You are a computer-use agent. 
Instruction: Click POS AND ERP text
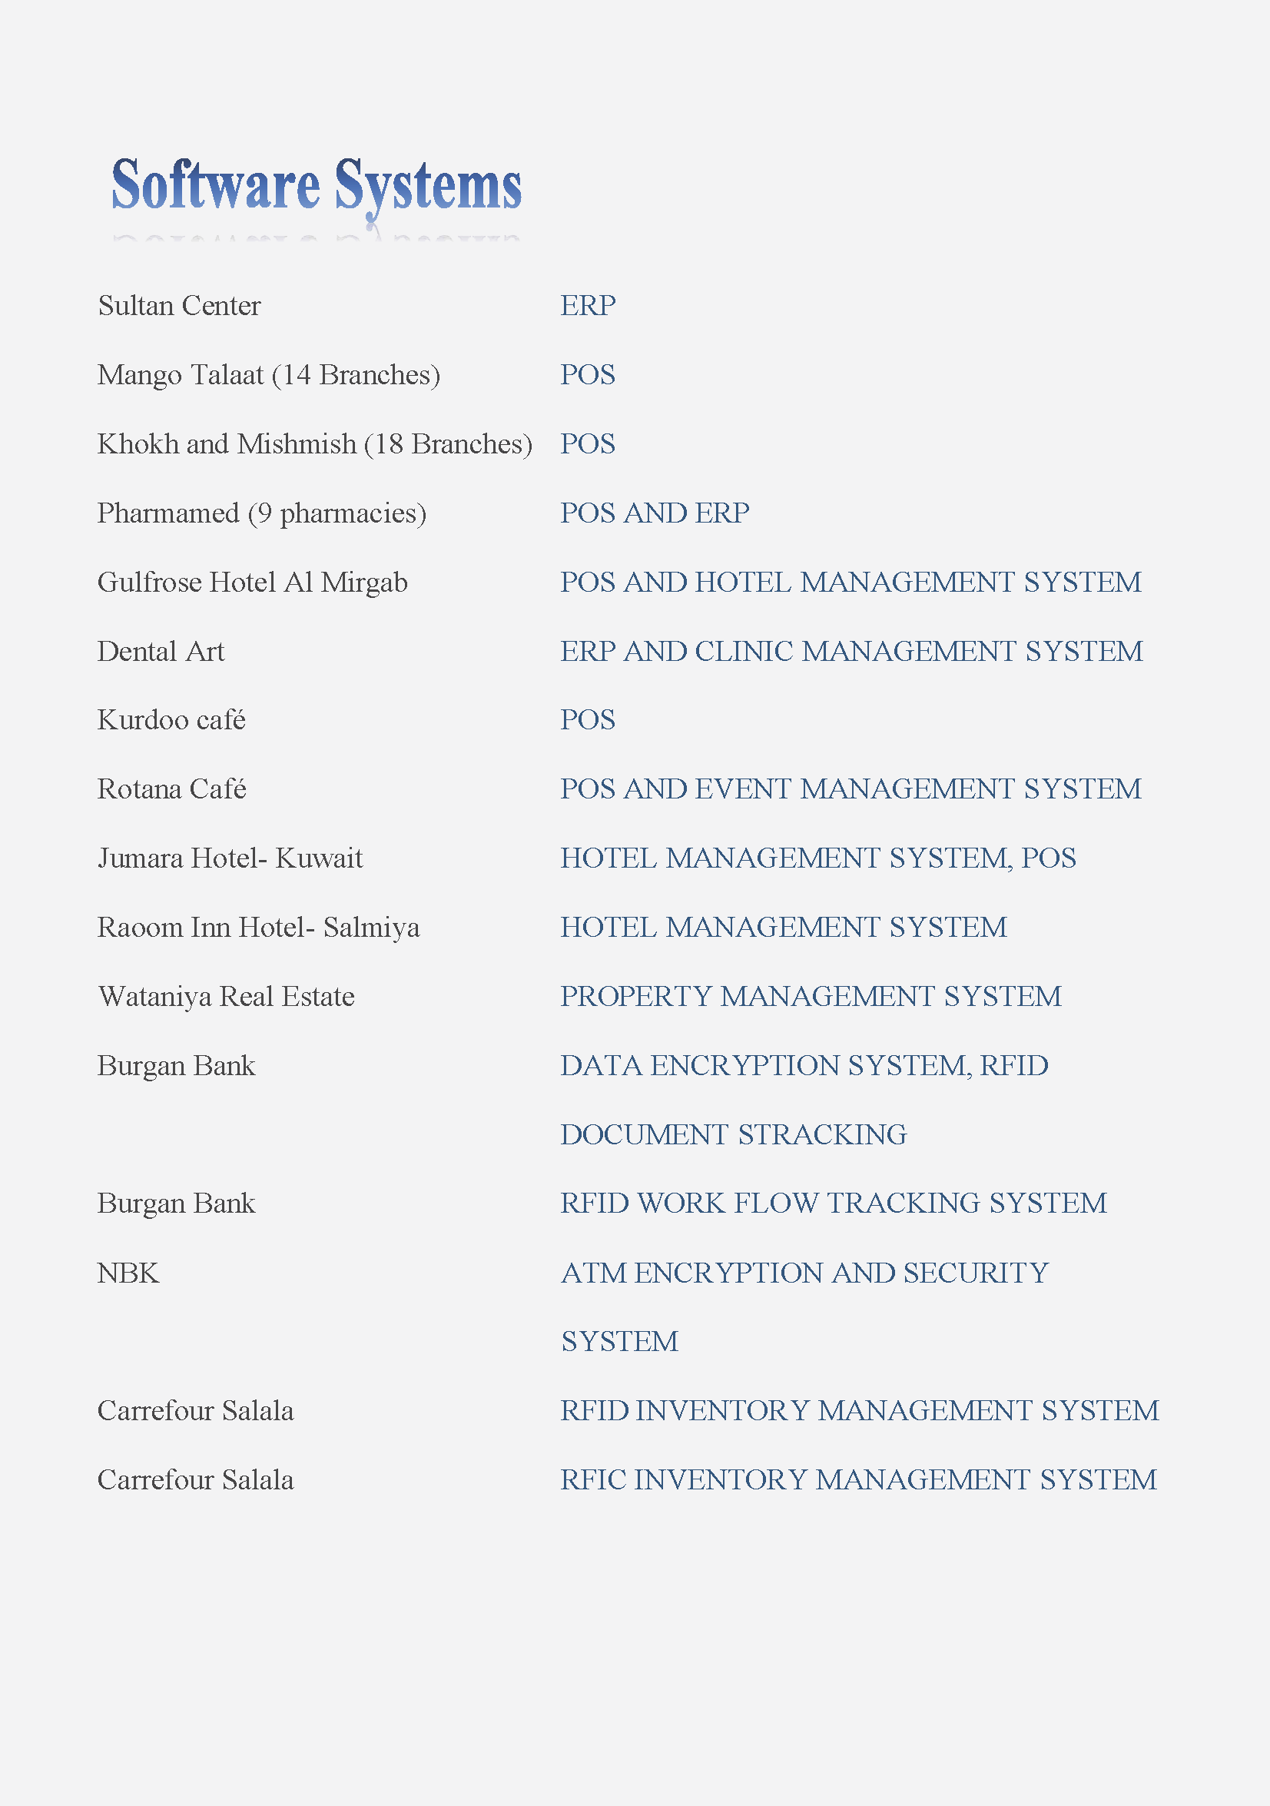coord(655,513)
